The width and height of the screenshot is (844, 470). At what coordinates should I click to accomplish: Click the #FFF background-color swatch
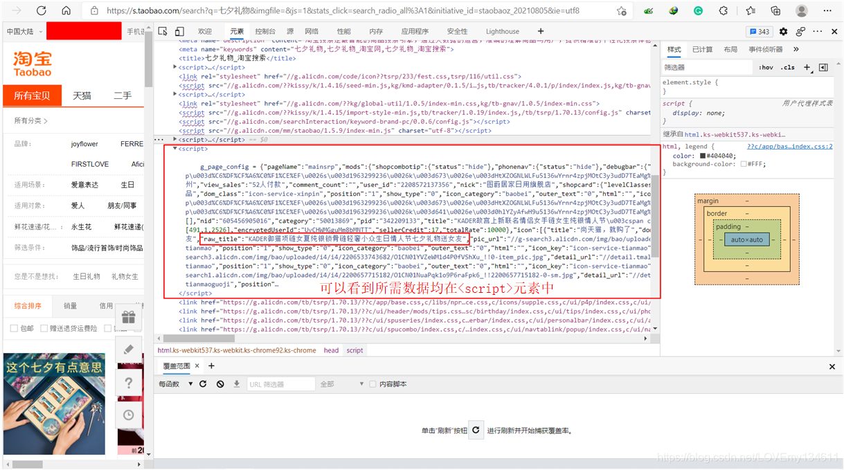tap(743, 164)
